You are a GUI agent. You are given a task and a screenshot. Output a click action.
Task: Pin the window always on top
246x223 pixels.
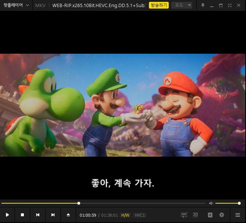(x=203, y=5)
